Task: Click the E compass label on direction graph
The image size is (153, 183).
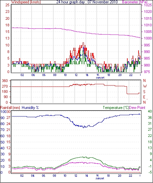Action: pos(144,97)
